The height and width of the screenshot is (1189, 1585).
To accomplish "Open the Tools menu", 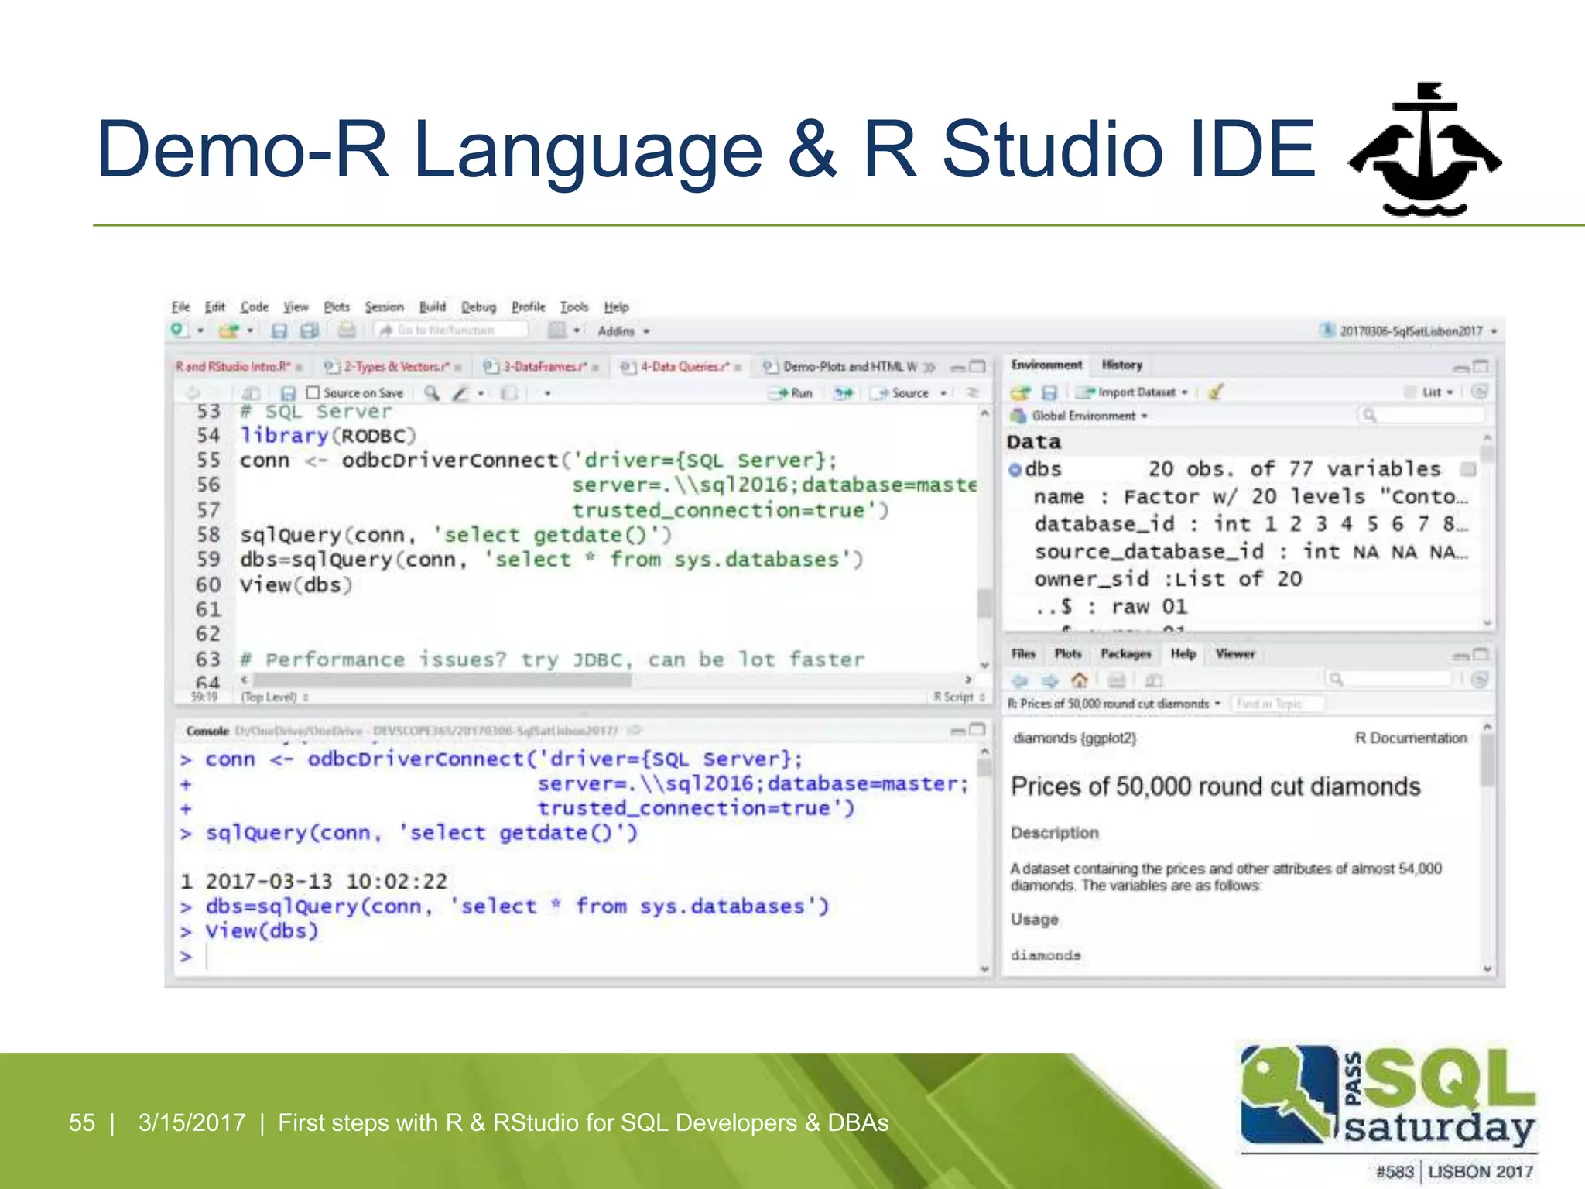I will tap(574, 307).
